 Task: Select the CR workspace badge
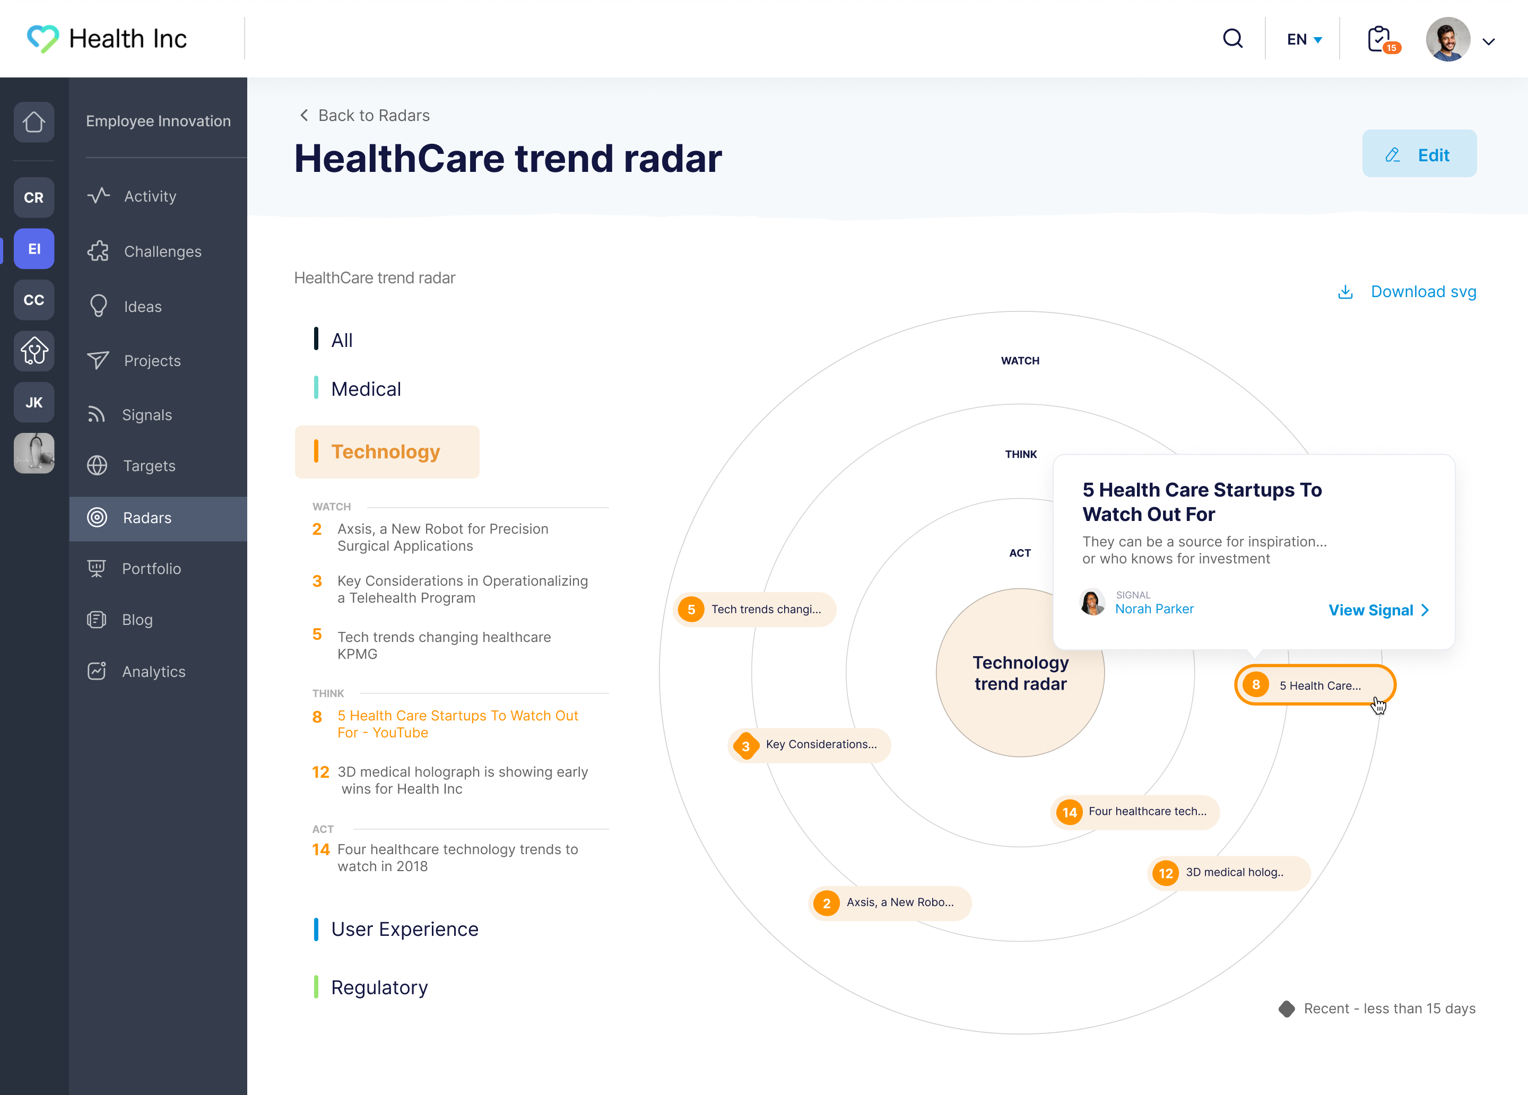33,197
